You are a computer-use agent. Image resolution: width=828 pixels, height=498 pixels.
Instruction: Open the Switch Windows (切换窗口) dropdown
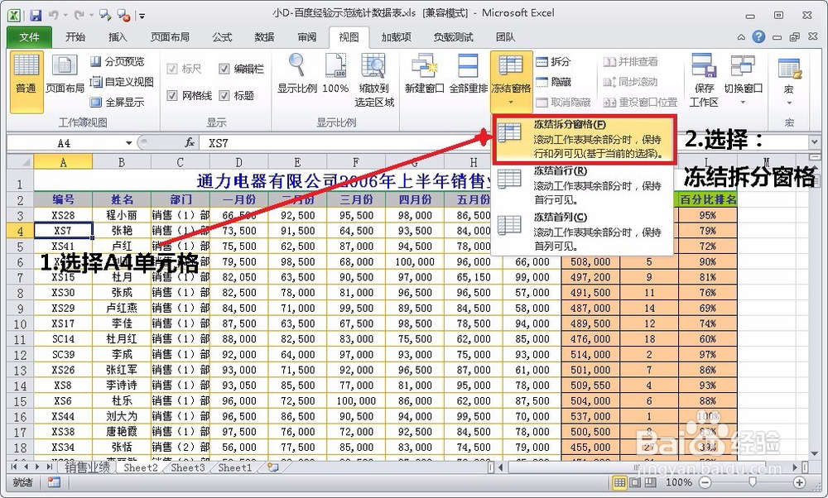[743, 79]
